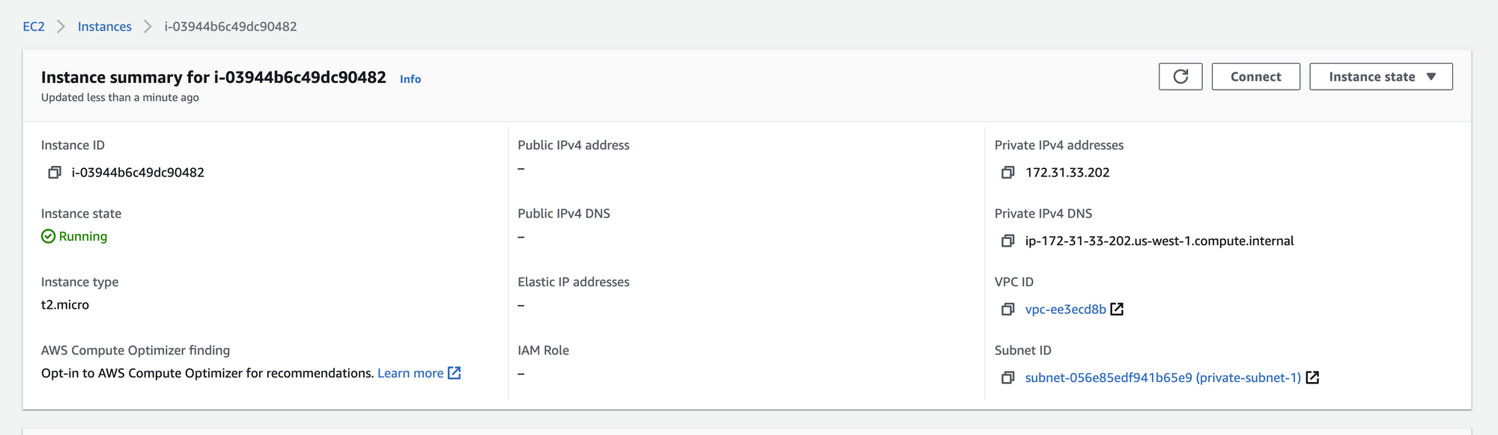Viewport: 1498px width, 435px height.
Task: Navigate to Instances breadcrumb link
Action: click(105, 27)
